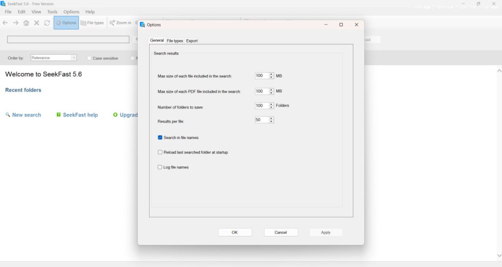Click the New search link
Screen dimensions: 502x267
(x=26, y=115)
